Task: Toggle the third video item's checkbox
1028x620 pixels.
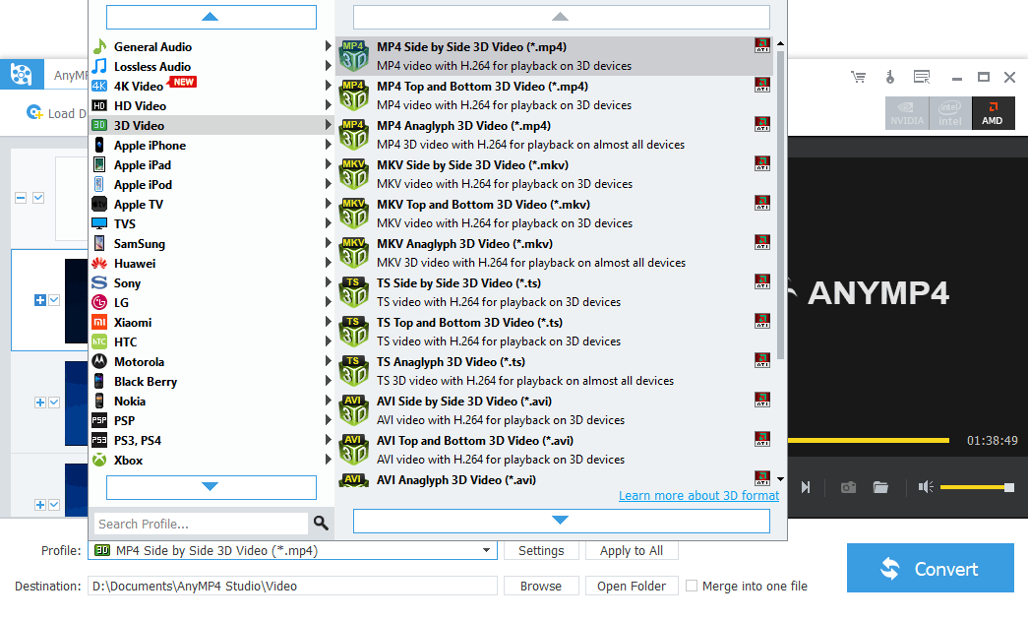Action: click(x=54, y=403)
